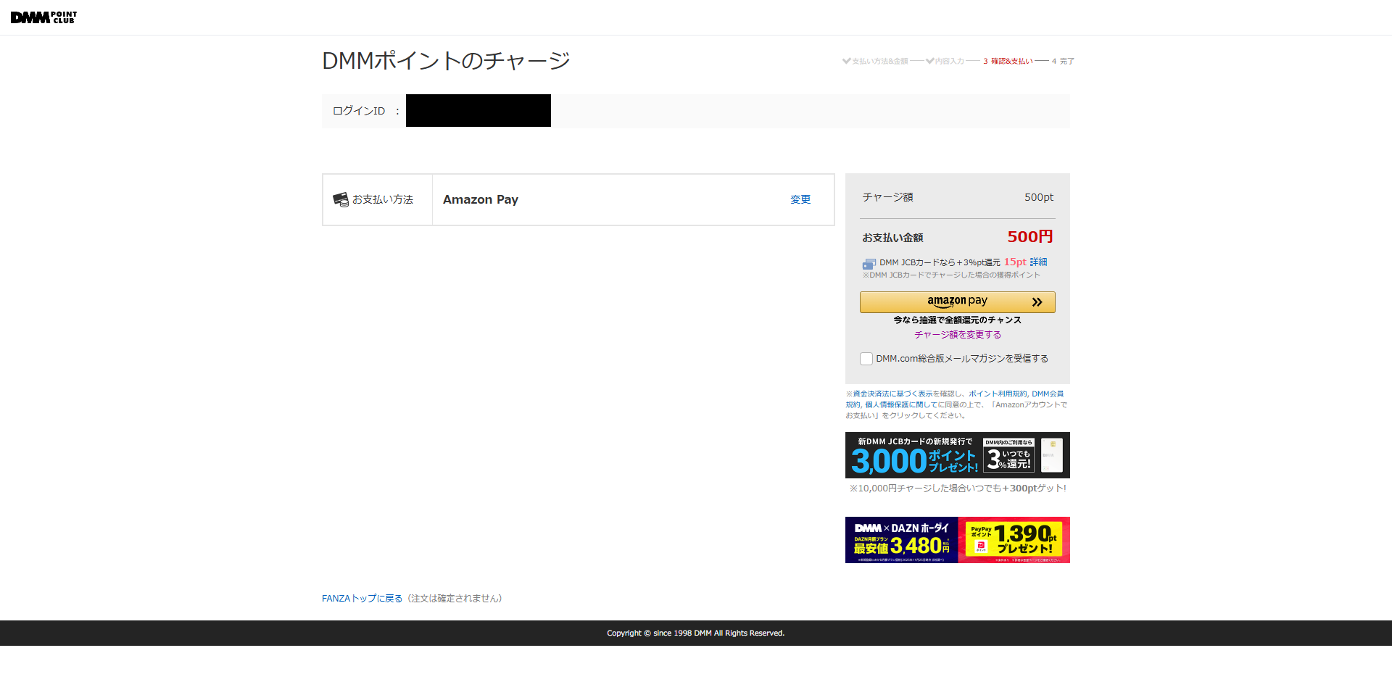1392x690 pixels.
Task: Click the +300ptゲット note text
Action: click(x=957, y=489)
